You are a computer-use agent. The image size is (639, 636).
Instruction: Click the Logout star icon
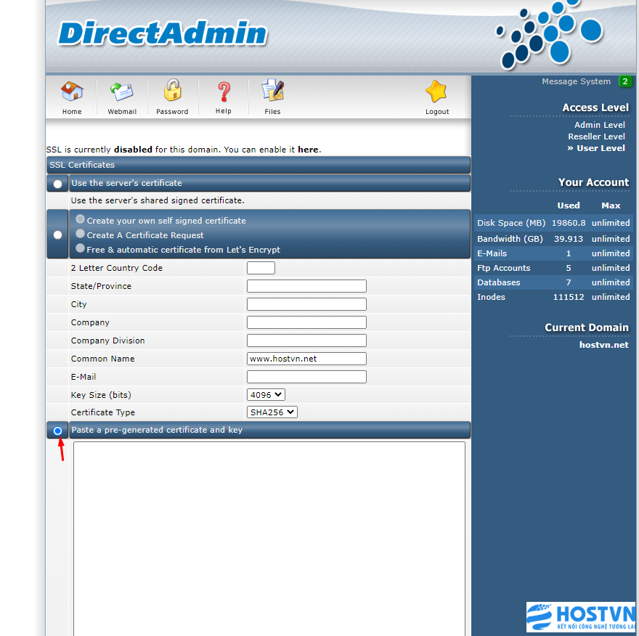pos(436,91)
